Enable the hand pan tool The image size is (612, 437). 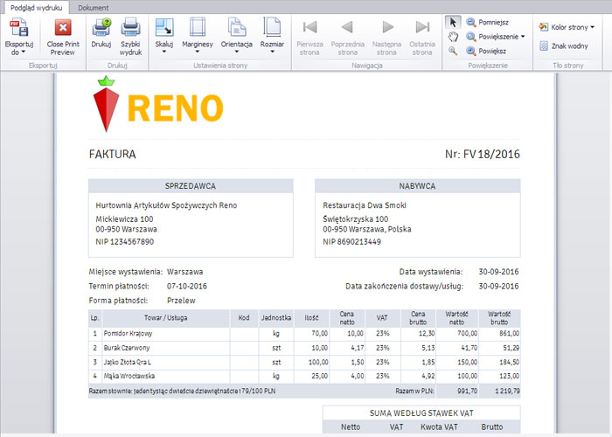click(x=452, y=37)
